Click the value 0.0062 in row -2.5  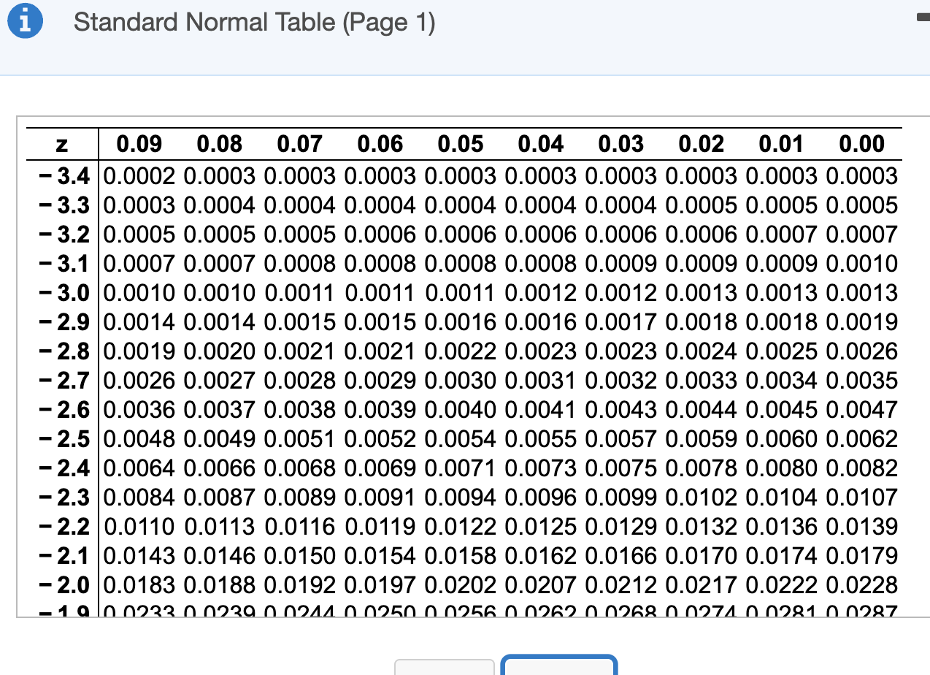pos(861,439)
